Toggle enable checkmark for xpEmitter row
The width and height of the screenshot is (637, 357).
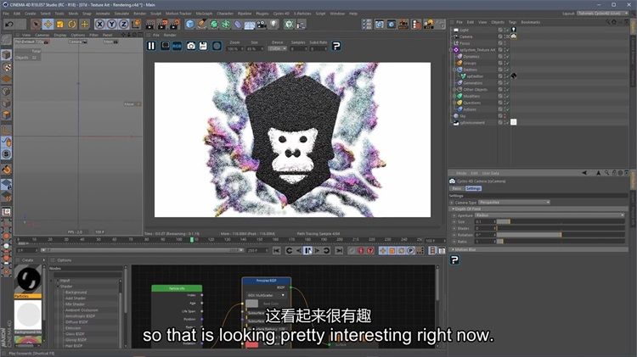pyautogui.click(x=507, y=76)
